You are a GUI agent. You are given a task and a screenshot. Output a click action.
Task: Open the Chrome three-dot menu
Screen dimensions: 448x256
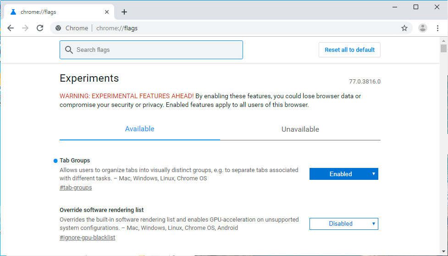coord(437,28)
